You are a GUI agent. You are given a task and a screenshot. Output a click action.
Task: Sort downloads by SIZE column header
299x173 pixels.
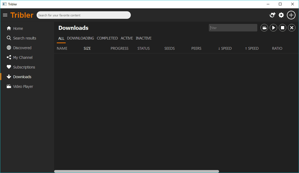87,48
